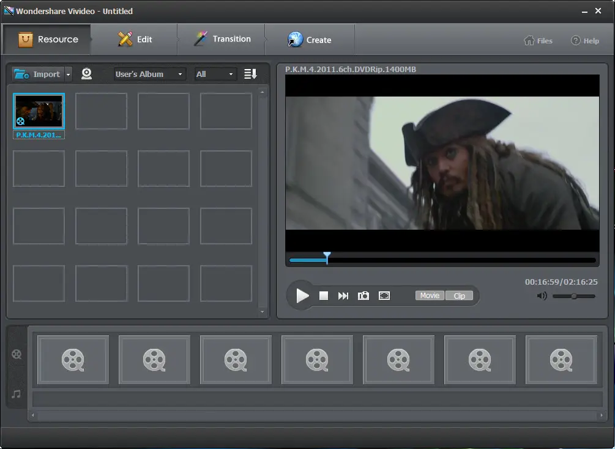
Task: Take a snapshot with the camera icon
Action: click(x=363, y=296)
